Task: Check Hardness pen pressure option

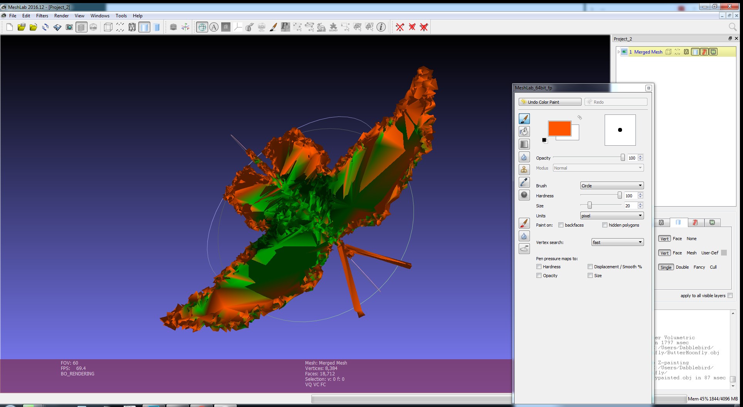Action: pos(539,267)
